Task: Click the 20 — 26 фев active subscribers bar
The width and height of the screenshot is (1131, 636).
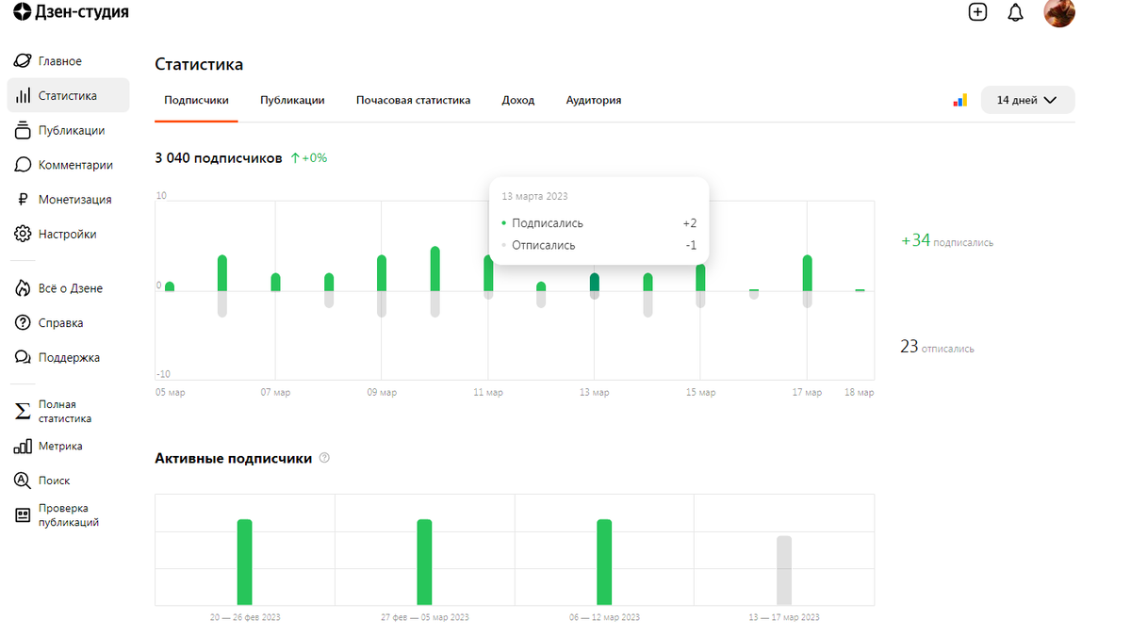Action: pyautogui.click(x=244, y=562)
